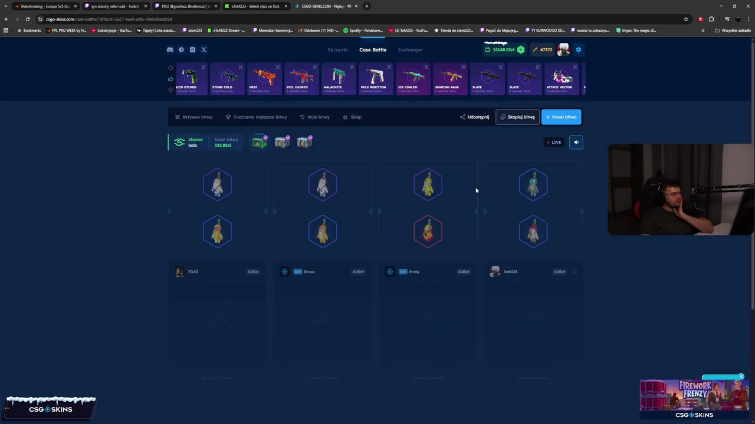The width and height of the screenshot is (755, 424).
Task: Click the Pole Position drop card
Action: [x=376, y=78]
